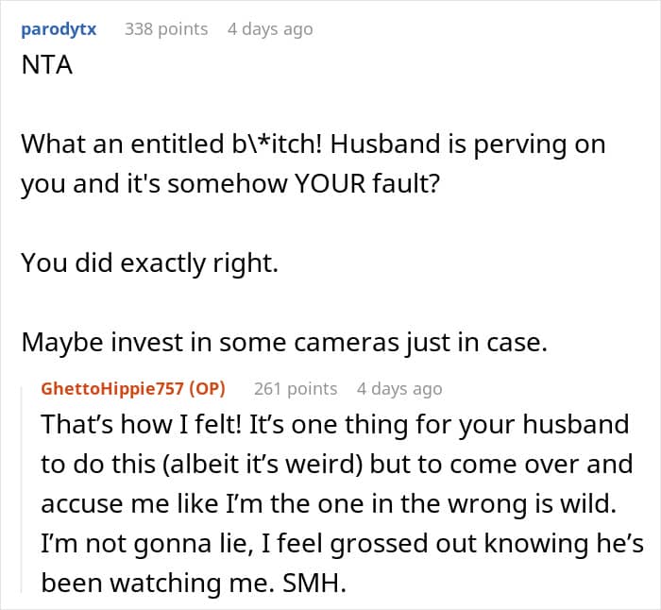Click the phrase 'I feel grossed out'
The height and width of the screenshot is (610, 661).
coord(346,543)
